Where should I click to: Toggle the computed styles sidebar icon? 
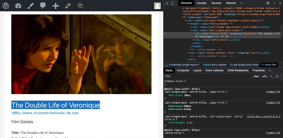(277, 77)
